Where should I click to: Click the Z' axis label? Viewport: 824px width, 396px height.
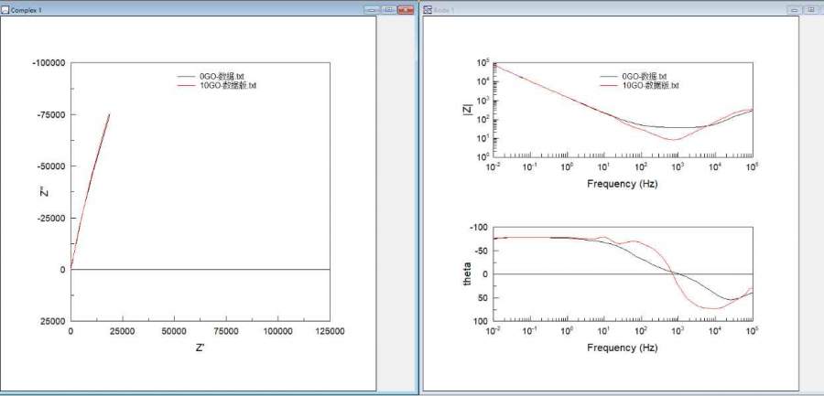[x=200, y=348]
